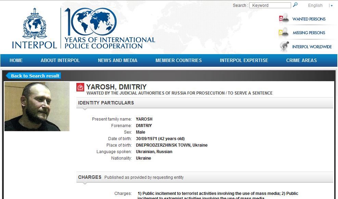
Task: Open the ABOUT INTERPOL menu
Action: pos(60,60)
